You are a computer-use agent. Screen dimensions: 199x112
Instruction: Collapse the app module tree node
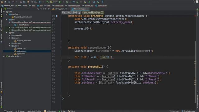click(x=4, y=12)
